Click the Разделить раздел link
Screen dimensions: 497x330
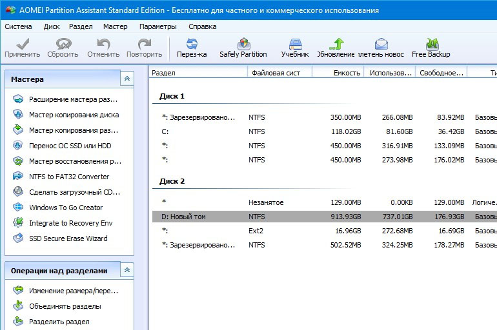59,322
